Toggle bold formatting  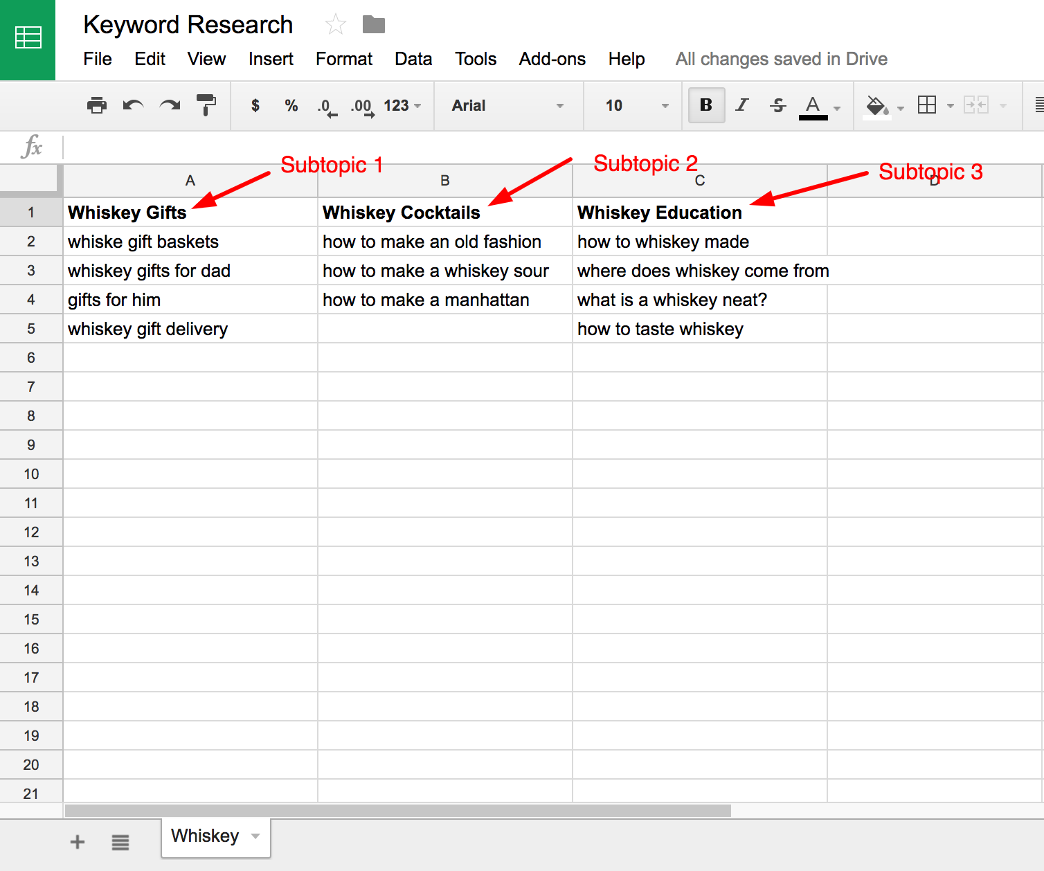(x=706, y=105)
